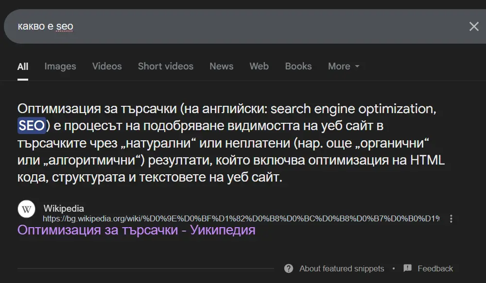Open the Оптимизация за търсачки - Уикипедия link
Viewport: 486px width, 283px height.
click(x=137, y=230)
